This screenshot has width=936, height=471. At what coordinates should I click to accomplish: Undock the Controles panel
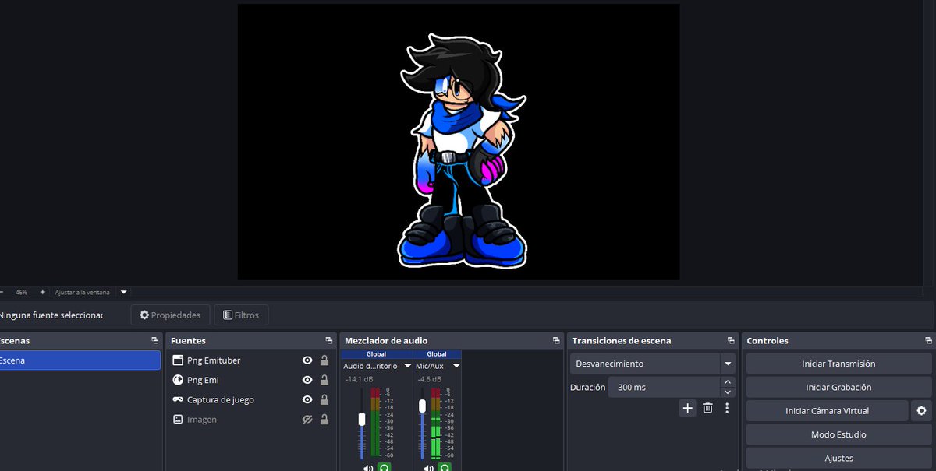(928, 341)
